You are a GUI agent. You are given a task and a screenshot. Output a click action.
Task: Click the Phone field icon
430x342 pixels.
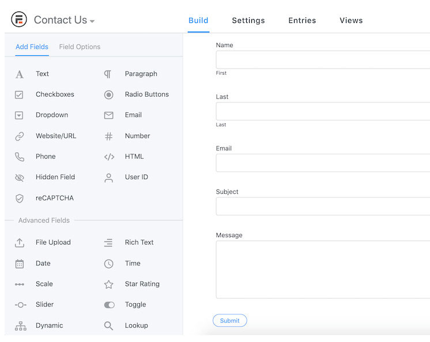pyautogui.click(x=20, y=157)
